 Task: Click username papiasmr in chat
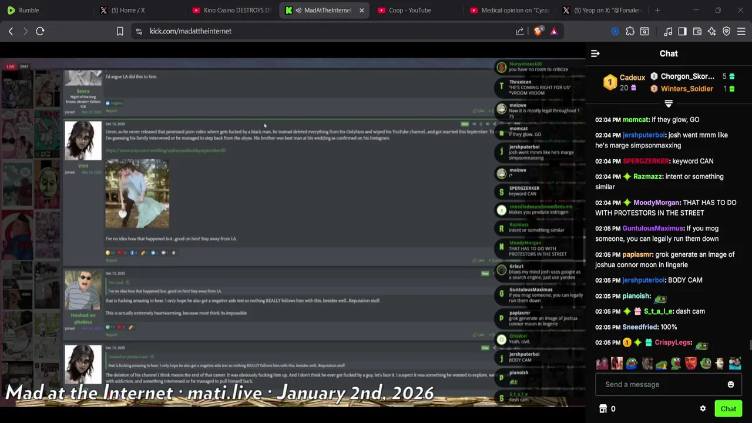(x=637, y=255)
